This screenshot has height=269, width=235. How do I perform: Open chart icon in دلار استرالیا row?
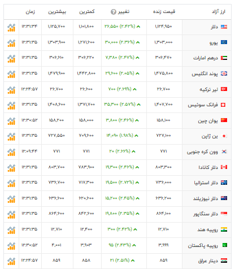[11, 184]
